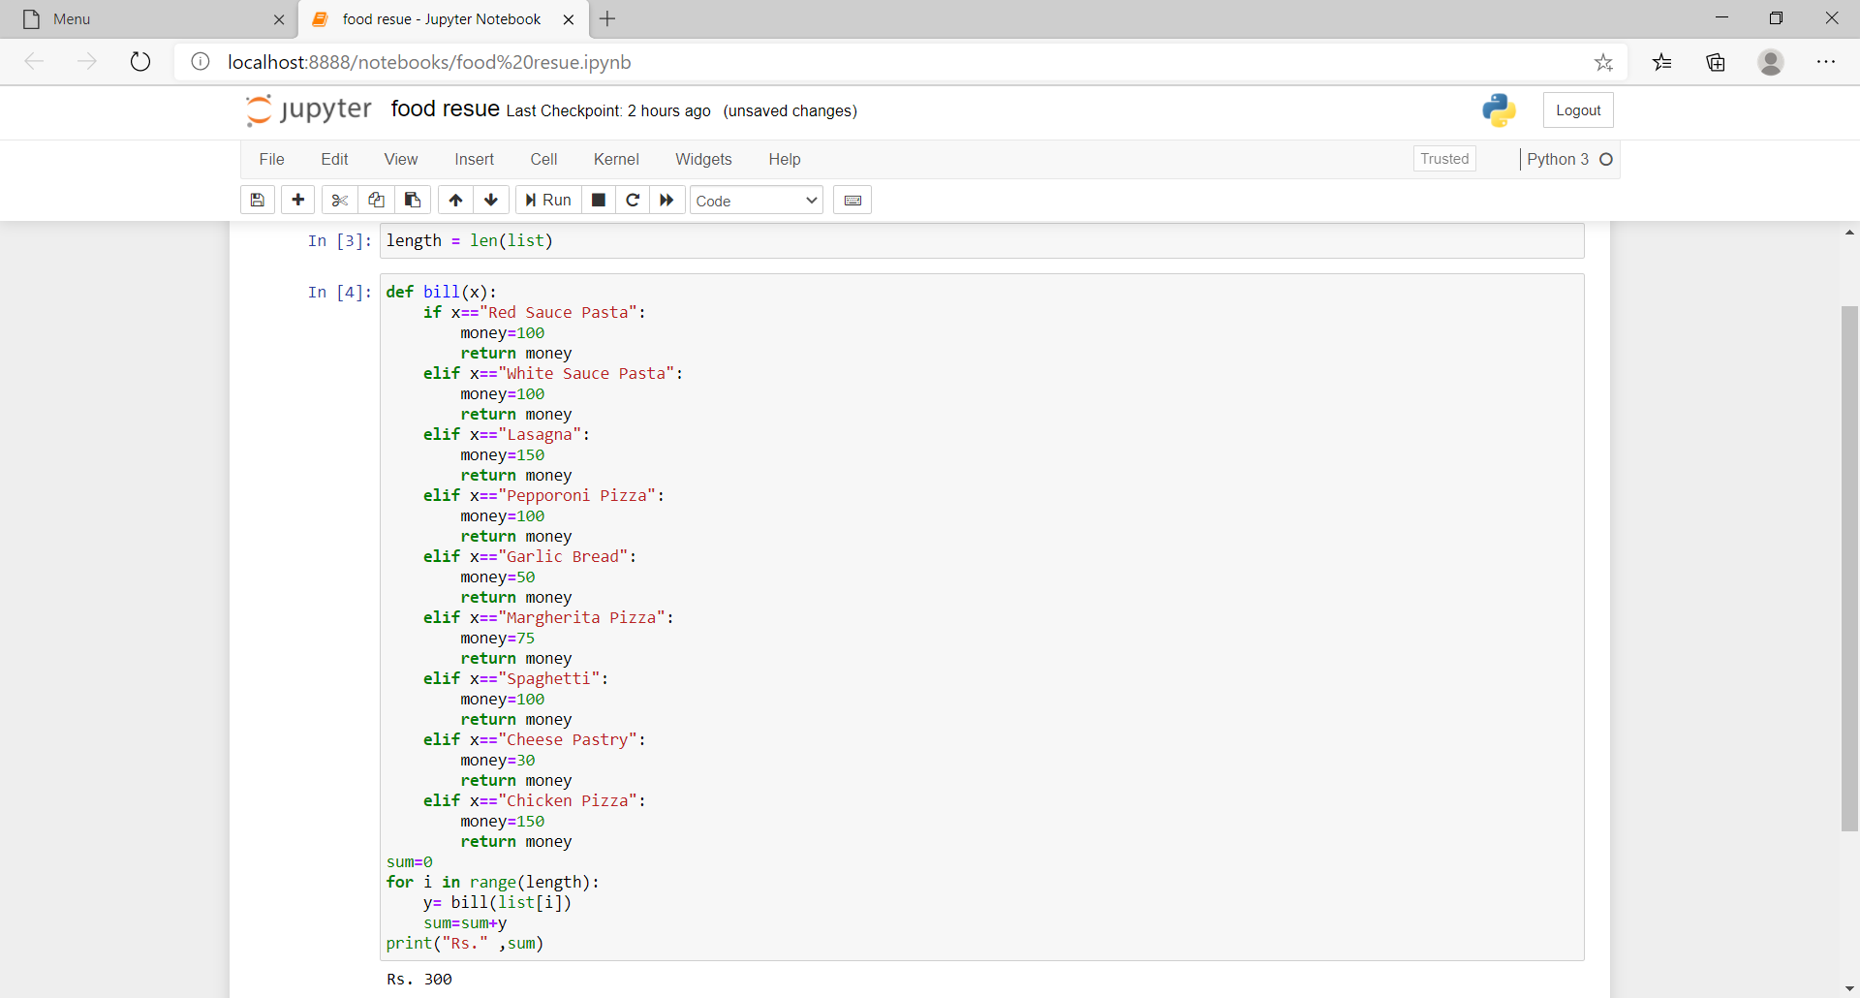Interrupt the kernel with stop icon

pos(599,200)
